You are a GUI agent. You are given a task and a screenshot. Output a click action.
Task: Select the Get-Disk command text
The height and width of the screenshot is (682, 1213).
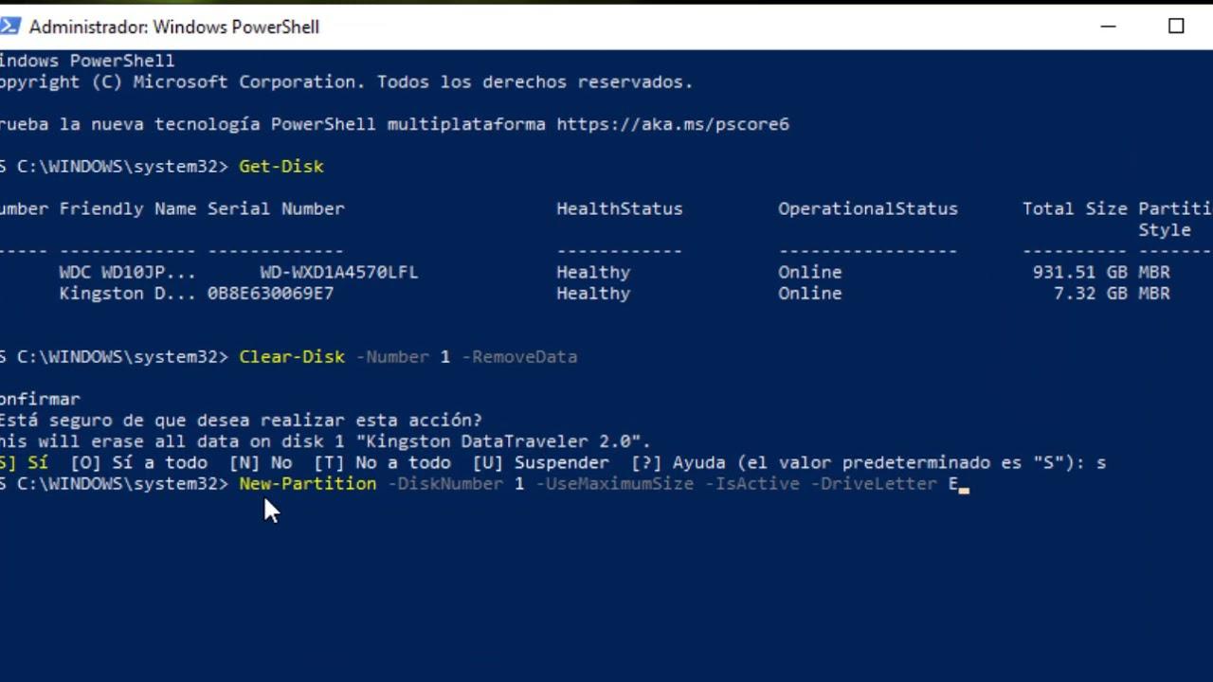(x=281, y=166)
